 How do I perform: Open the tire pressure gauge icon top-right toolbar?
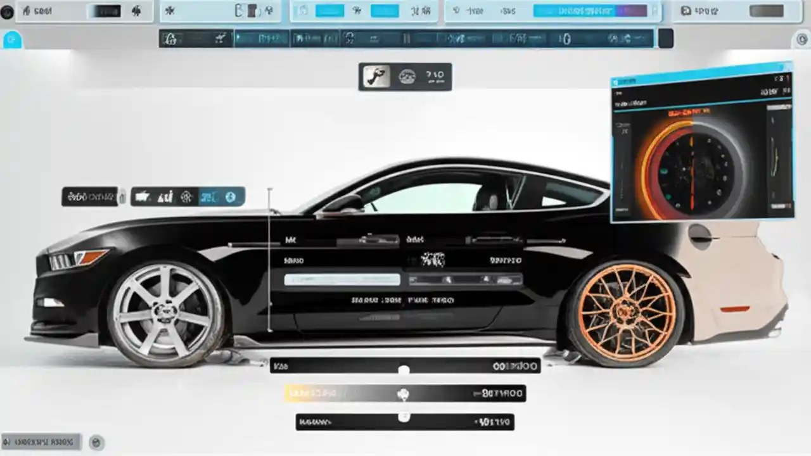coord(455,11)
